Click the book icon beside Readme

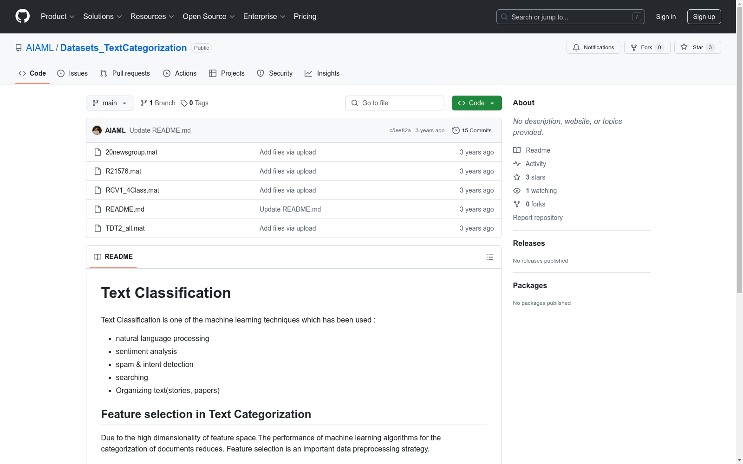tap(517, 150)
